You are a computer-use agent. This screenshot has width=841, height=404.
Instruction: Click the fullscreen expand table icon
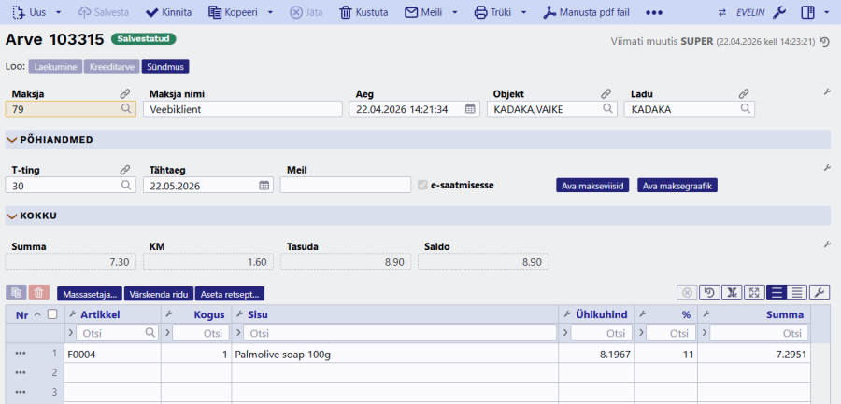[753, 293]
